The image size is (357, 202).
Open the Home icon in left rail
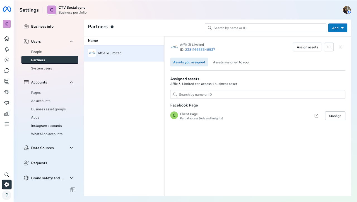[x=7, y=39]
